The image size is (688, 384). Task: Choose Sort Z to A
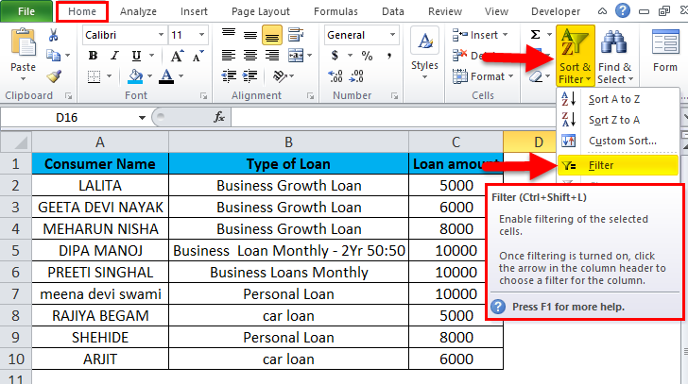pos(618,120)
